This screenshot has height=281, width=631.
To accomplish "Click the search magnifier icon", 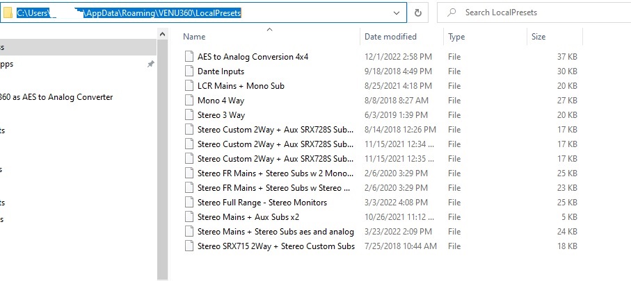I will 452,12.
